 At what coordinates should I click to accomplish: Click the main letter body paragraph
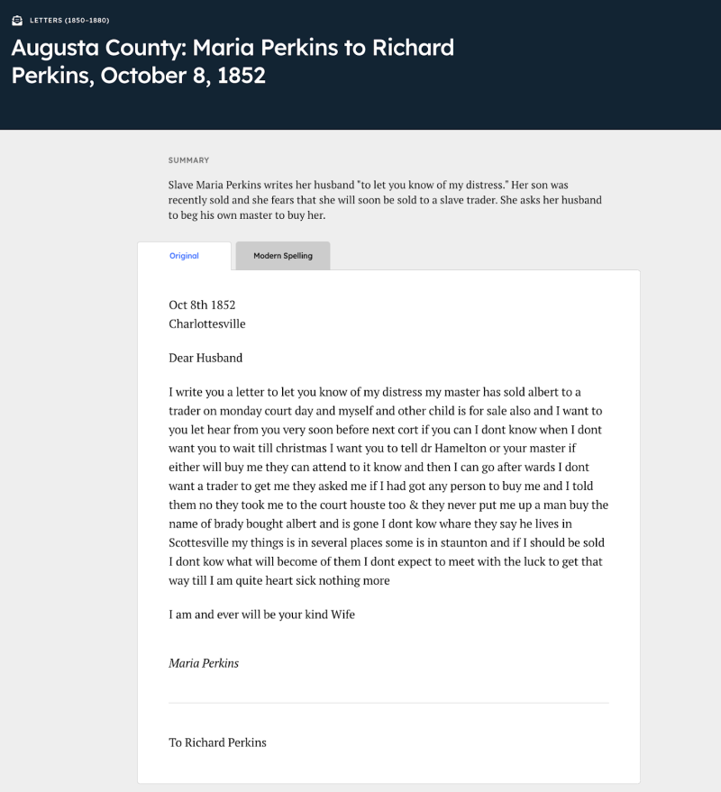click(388, 486)
